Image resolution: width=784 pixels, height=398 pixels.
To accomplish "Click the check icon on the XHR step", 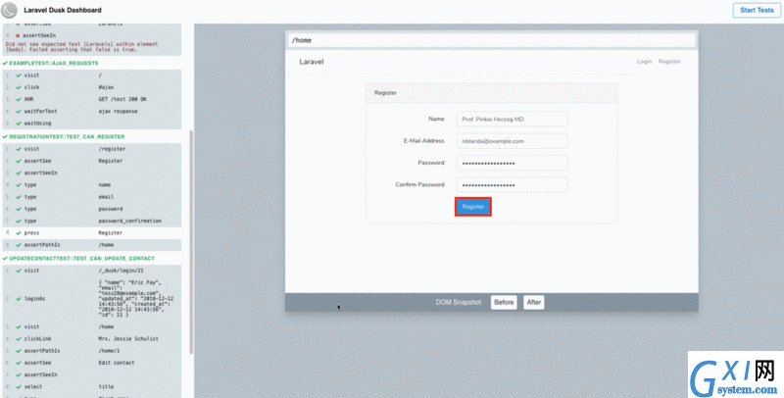I will [x=19, y=100].
